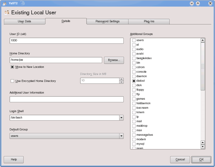Image resolution: width=215 pixels, height=167 pixels.
Task: Check the ftp group checkbox
Action: (134, 94)
